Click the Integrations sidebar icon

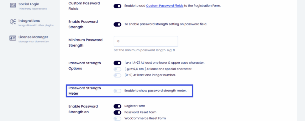pos(13,21)
